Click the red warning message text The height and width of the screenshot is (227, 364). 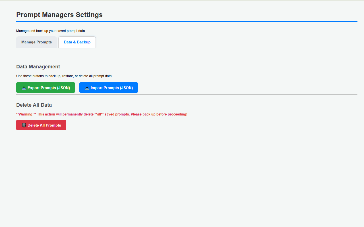point(102,114)
